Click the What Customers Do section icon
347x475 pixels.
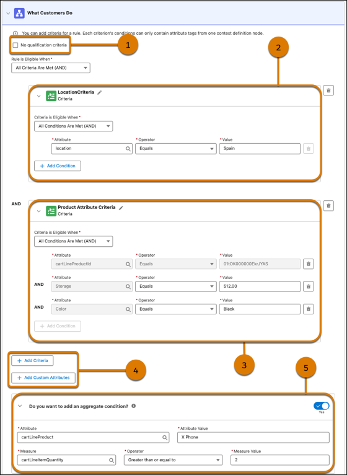tap(19, 13)
